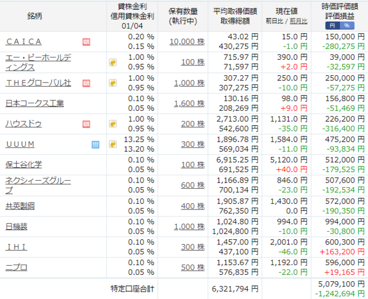Click the 銘柄 column header
The width and height of the screenshot is (368, 299).
coord(34,16)
